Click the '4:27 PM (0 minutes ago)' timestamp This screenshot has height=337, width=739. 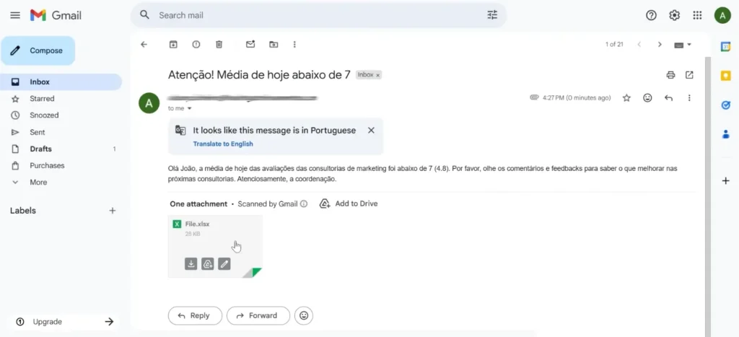577,98
